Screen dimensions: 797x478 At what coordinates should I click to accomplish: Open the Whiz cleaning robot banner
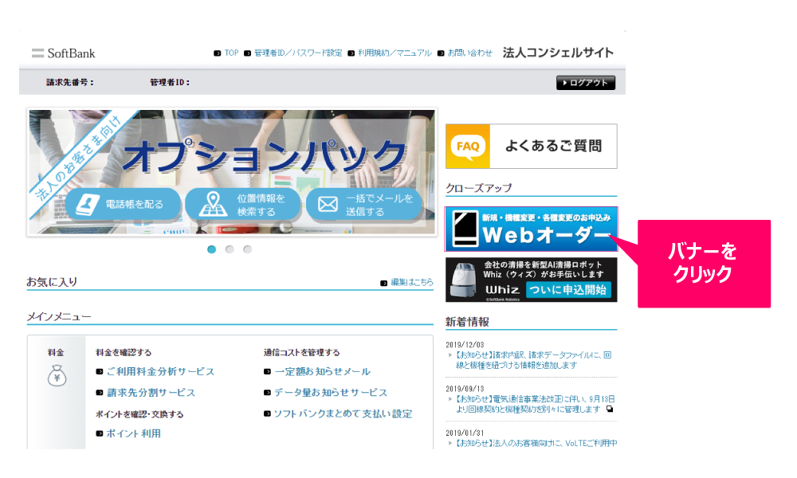pyautogui.click(x=531, y=280)
